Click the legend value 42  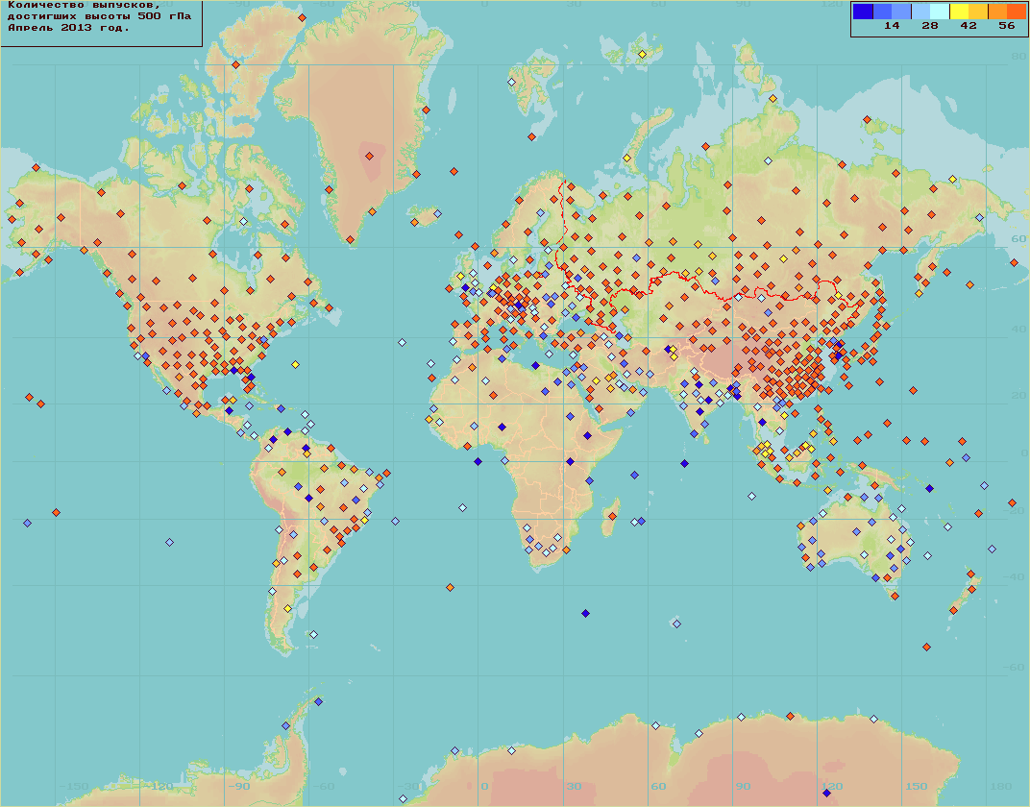(969, 26)
